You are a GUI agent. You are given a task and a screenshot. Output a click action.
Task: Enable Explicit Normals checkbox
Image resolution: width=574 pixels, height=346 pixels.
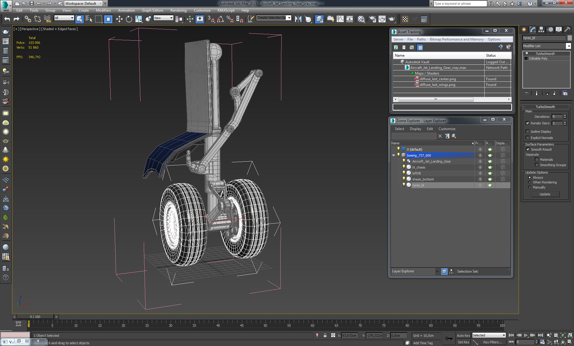click(x=527, y=138)
